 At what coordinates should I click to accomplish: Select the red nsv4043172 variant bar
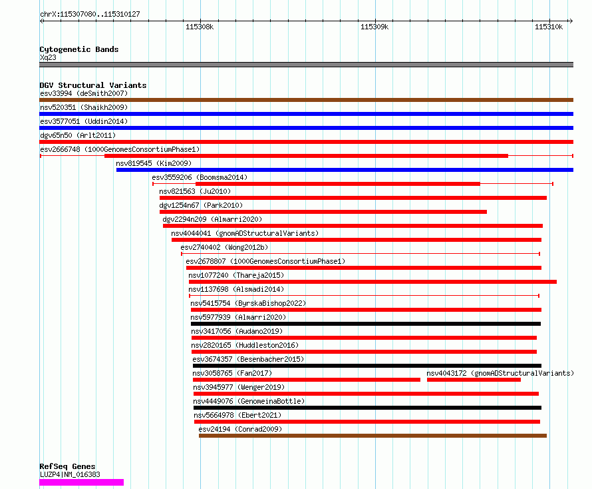(474, 380)
